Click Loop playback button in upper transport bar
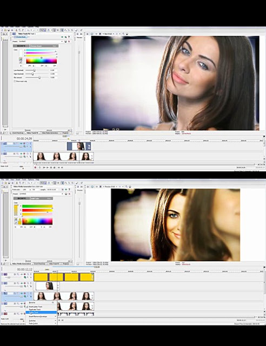 (39, 168)
